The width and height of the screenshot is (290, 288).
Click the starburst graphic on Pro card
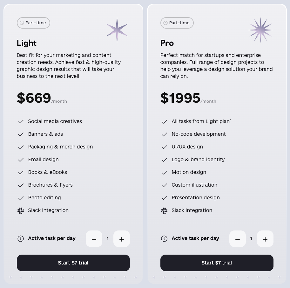pyautogui.click(x=260, y=30)
